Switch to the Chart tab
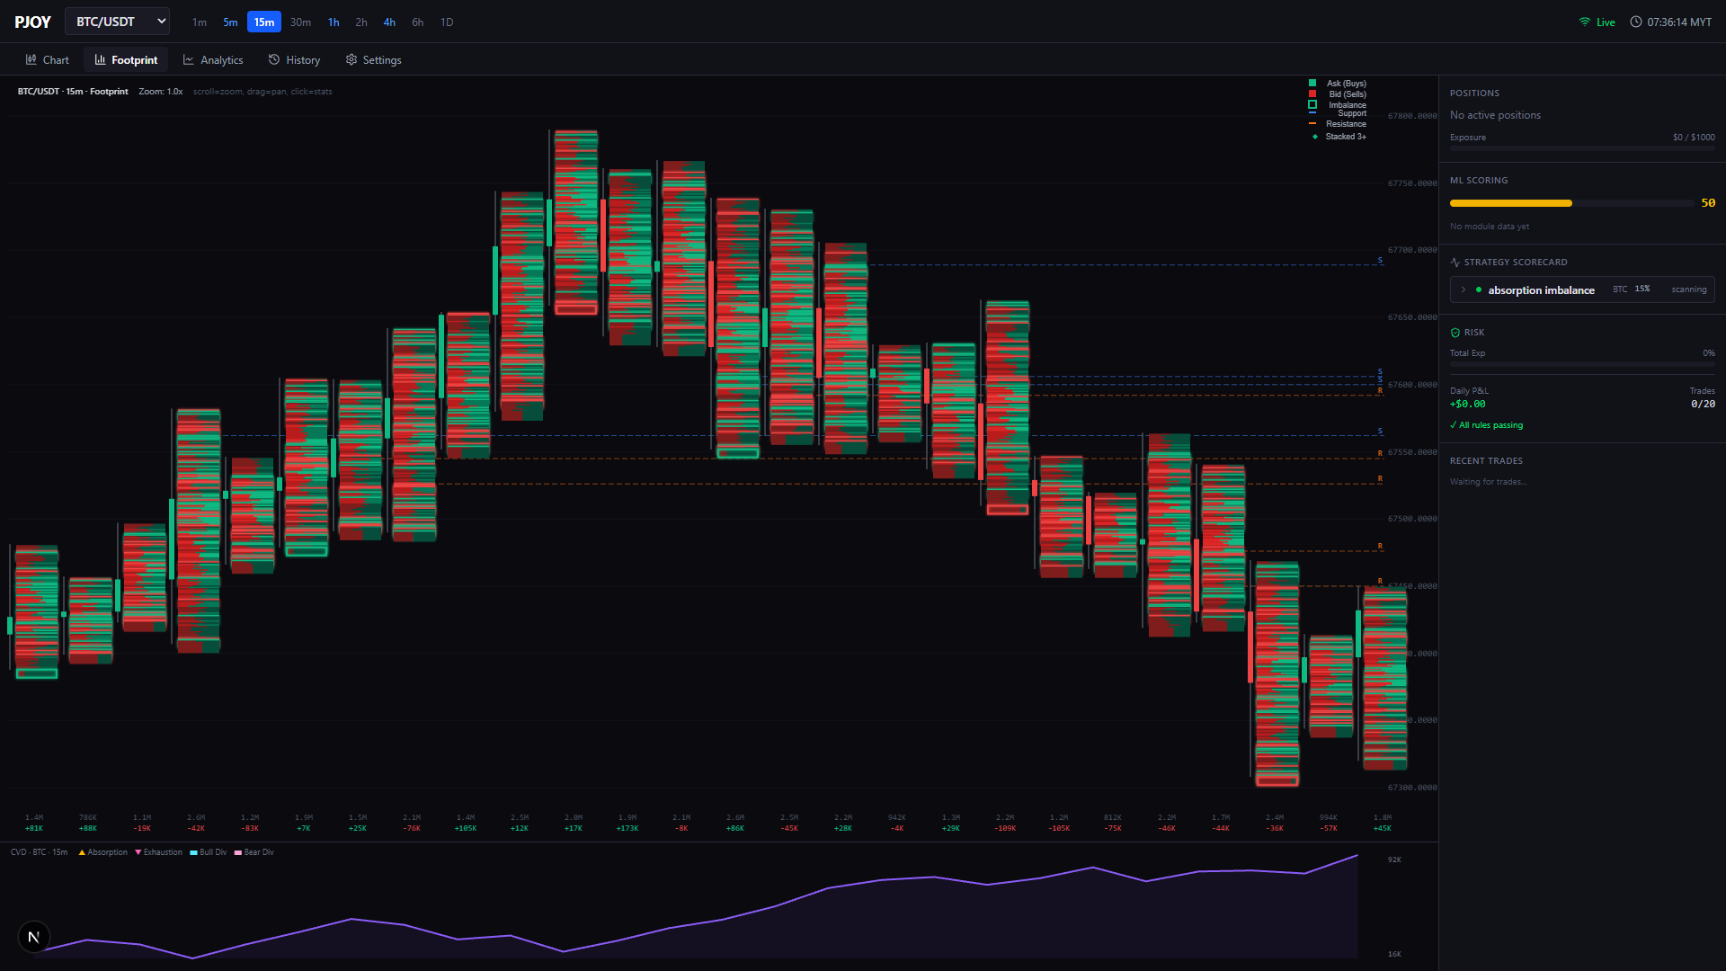 click(x=48, y=60)
